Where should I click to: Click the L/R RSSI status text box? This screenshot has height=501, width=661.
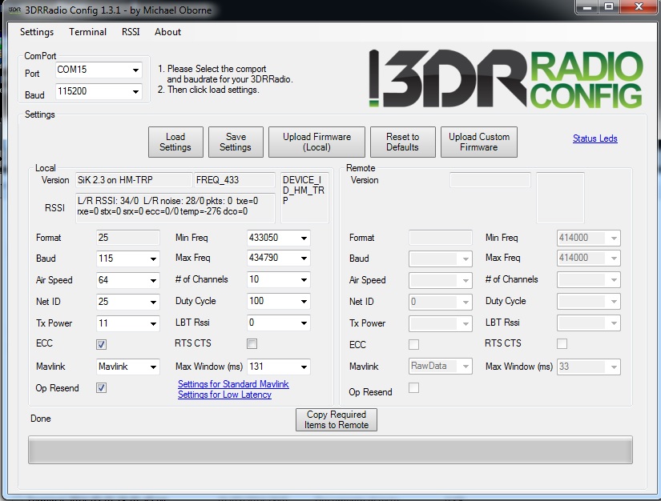coord(175,208)
